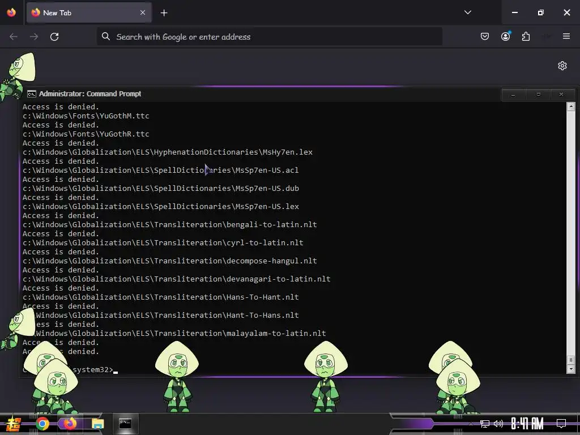Launch Google Chrome from the taskbar
This screenshot has width=580, height=435.
tap(42, 424)
